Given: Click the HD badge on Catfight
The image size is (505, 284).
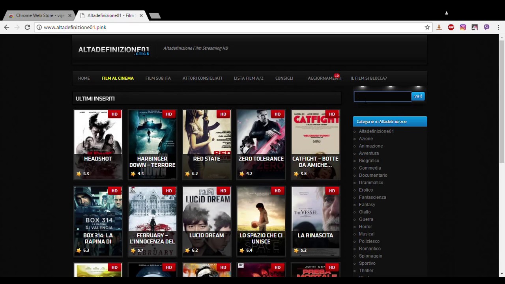Looking at the screenshot, I should (332, 114).
